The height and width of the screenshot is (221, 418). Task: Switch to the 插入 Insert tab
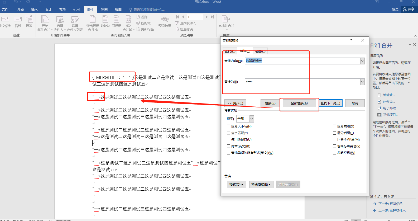click(x=34, y=10)
